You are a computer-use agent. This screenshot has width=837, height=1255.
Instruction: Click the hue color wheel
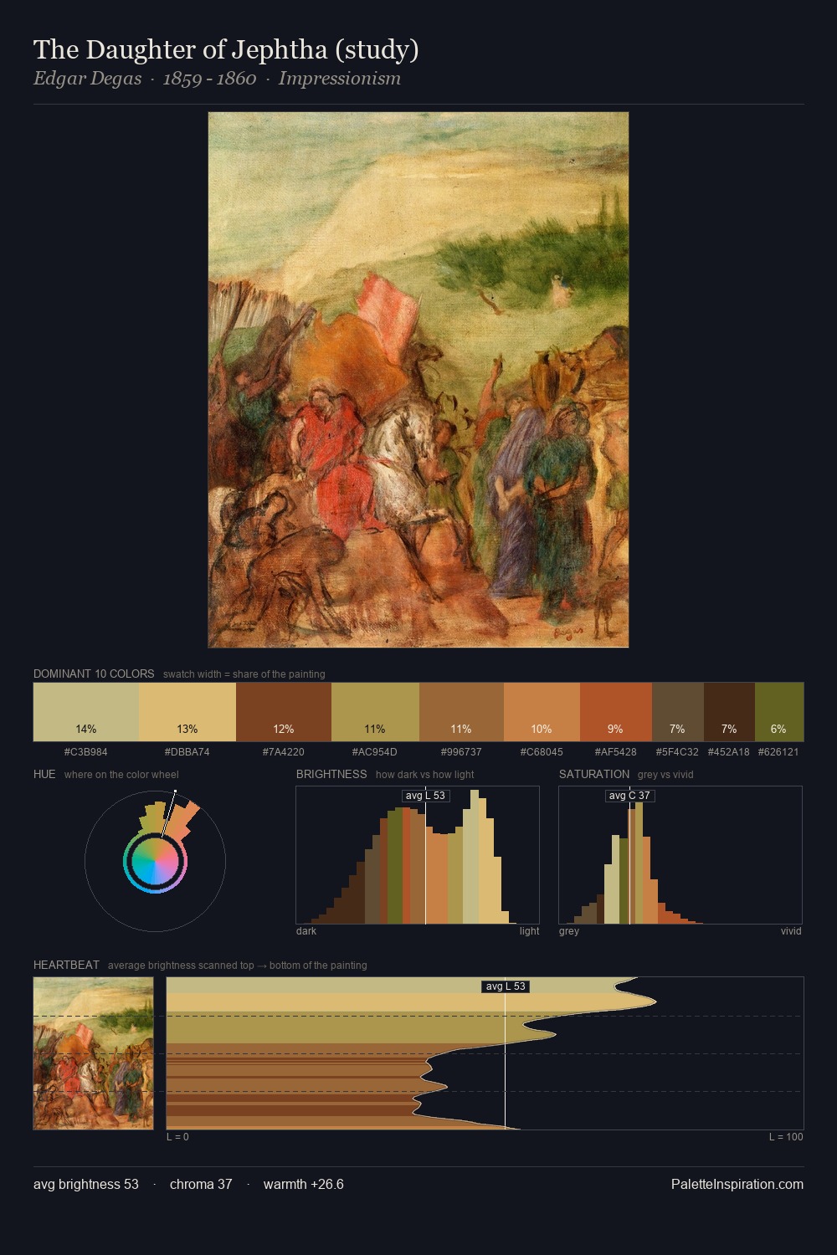click(x=155, y=861)
